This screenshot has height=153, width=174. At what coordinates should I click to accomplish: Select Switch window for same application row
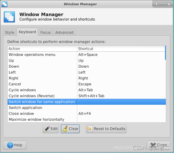pyautogui.click(x=87, y=102)
